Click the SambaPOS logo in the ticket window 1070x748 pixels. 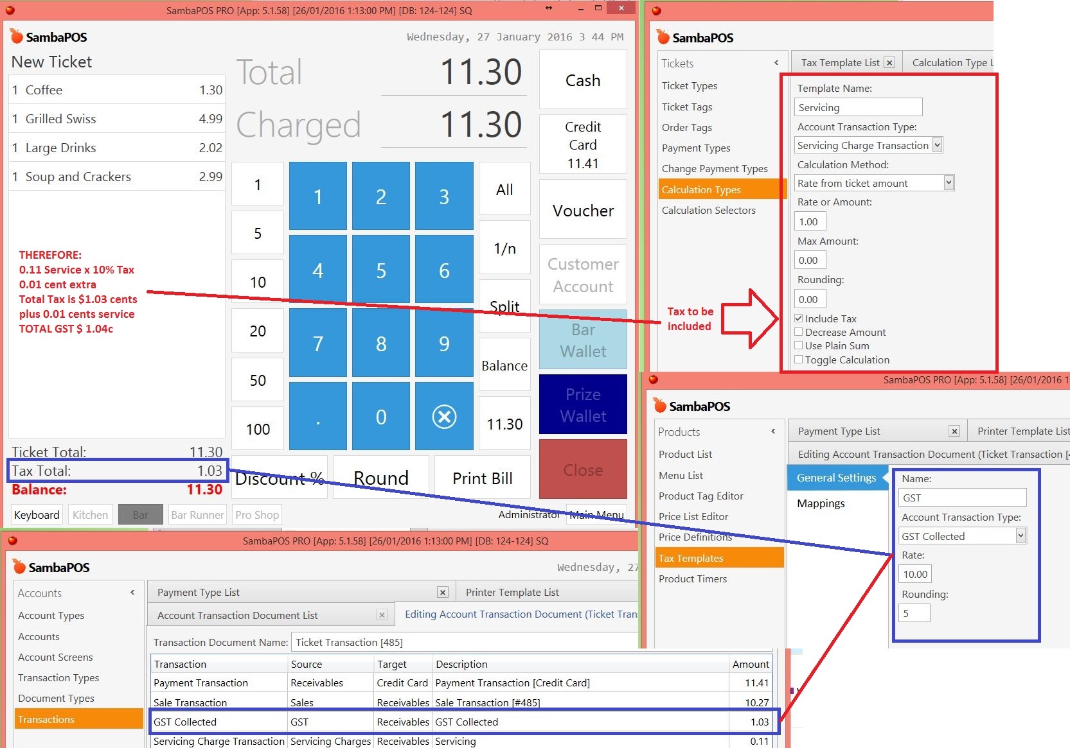tap(49, 37)
